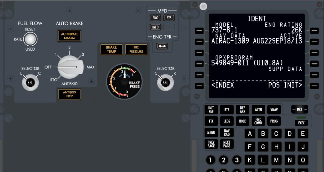
Task: Click the letter B key
Action: (263, 134)
